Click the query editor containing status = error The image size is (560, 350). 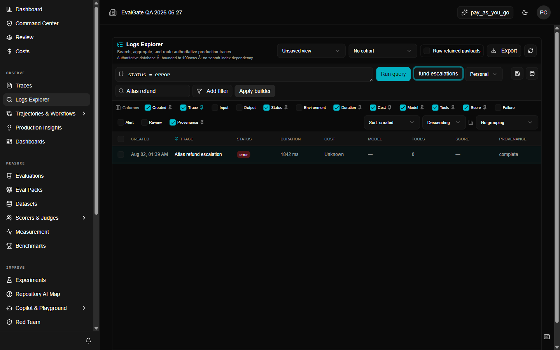click(x=244, y=74)
